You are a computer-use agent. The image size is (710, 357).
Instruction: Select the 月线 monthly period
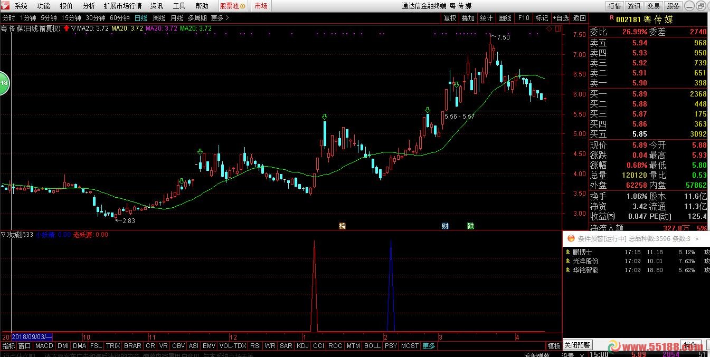[x=176, y=18]
